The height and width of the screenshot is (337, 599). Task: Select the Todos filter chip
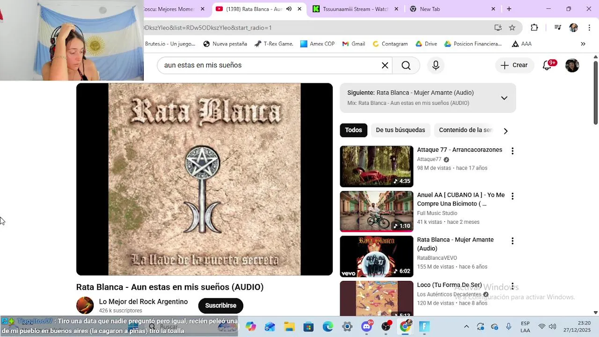(353, 130)
